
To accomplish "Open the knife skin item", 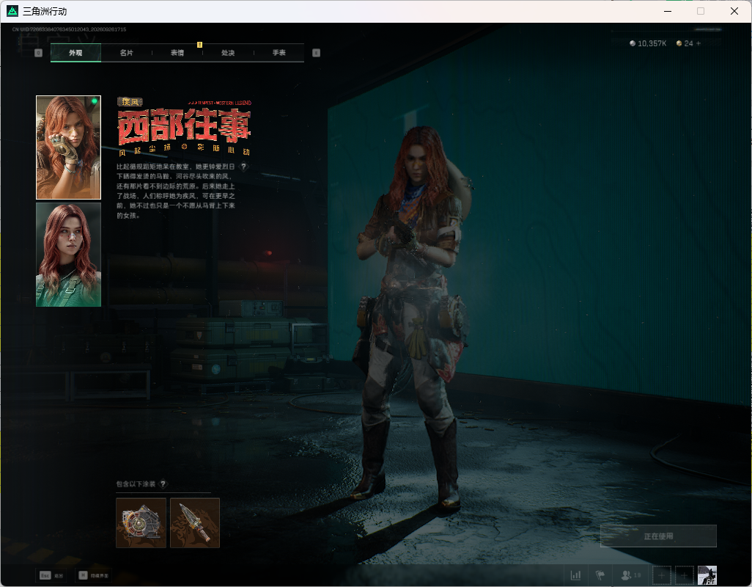I will pos(195,522).
